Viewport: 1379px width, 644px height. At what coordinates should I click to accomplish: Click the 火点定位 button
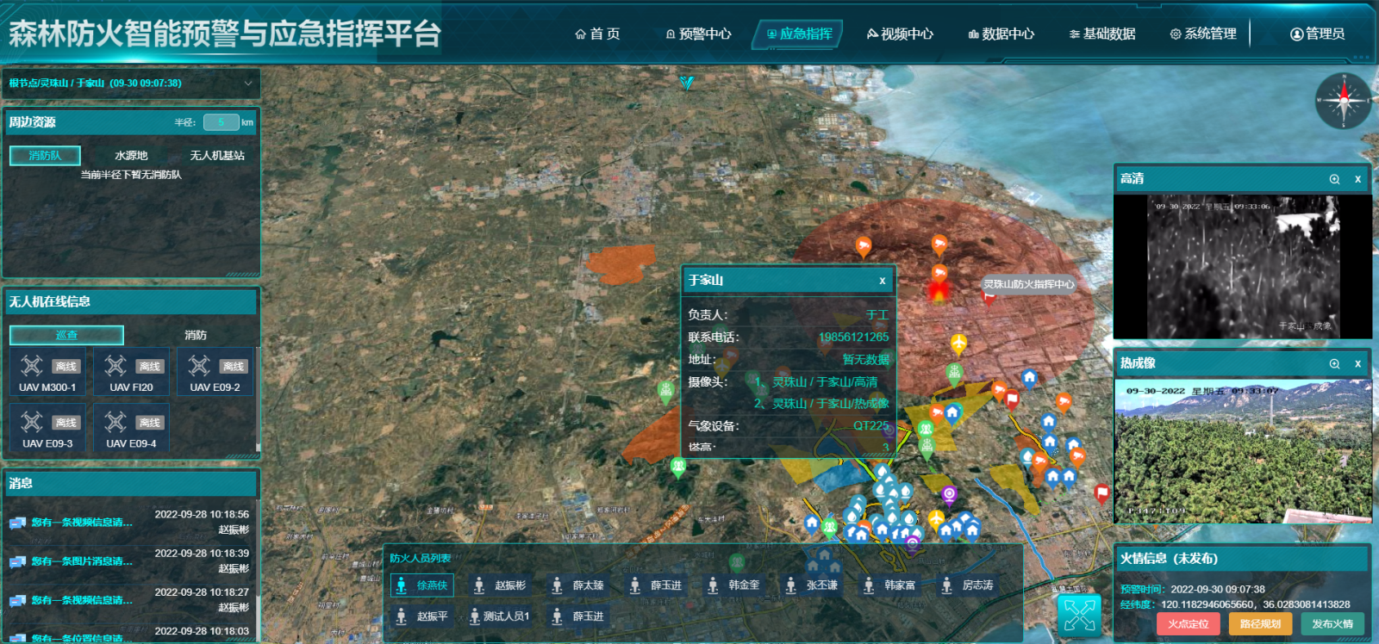click(x=1188, y=624)
